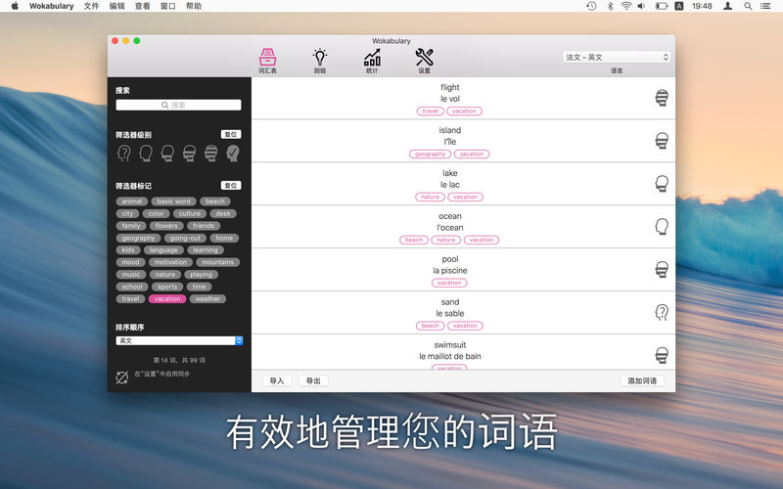This screenshot has height=489, width=783.
Task: Click level icon for ocean row
Action: pos(662,227)
